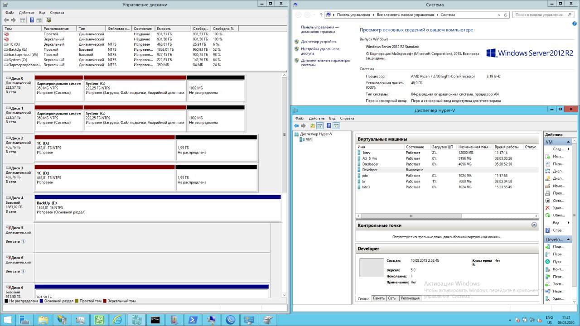Screen dimensions: 580x326
Task: Sort volumes by Емкость column header
Action: [173, 29]
